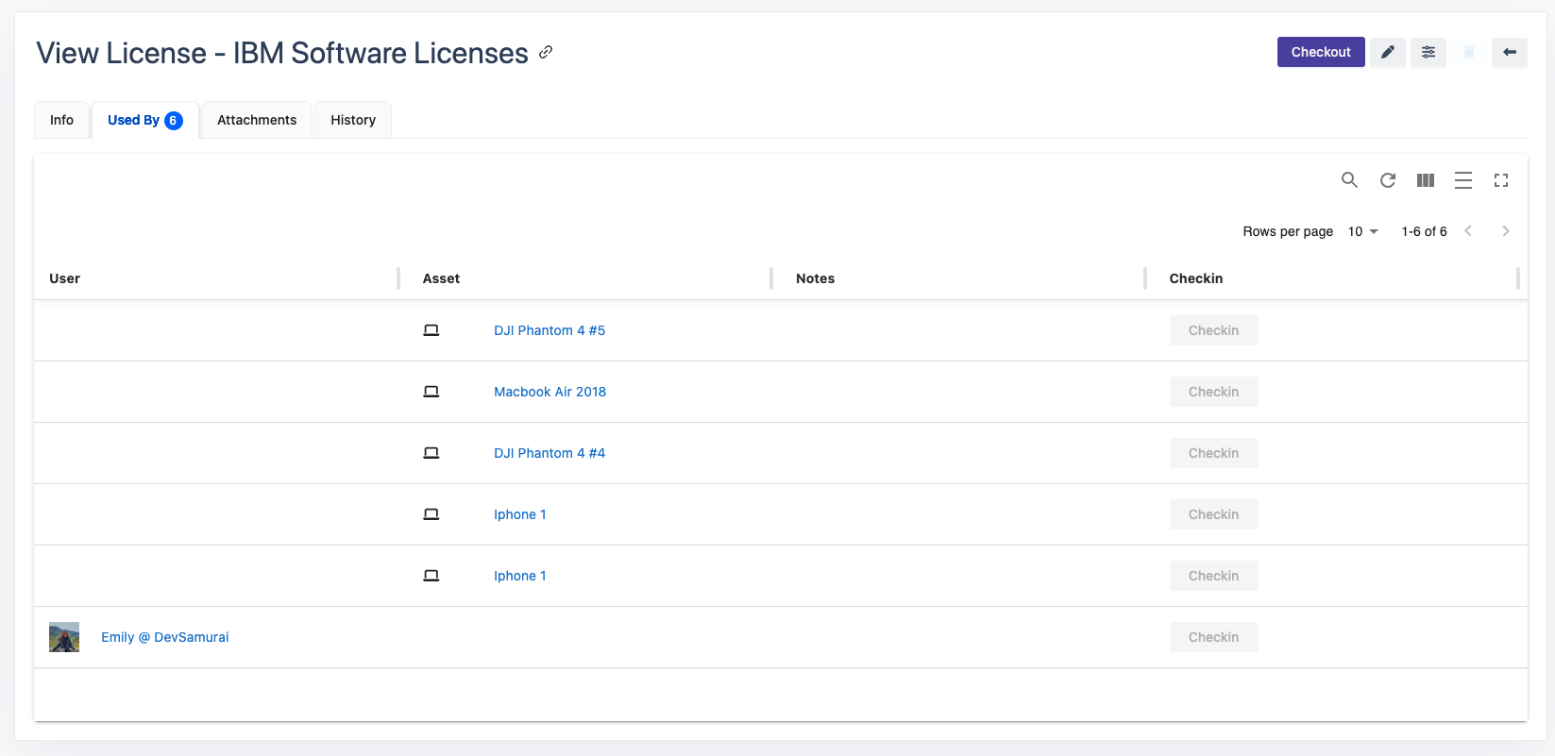Copy permalink icon beside page title
This screenshot has width=1555, height=756.
[546, 53]
